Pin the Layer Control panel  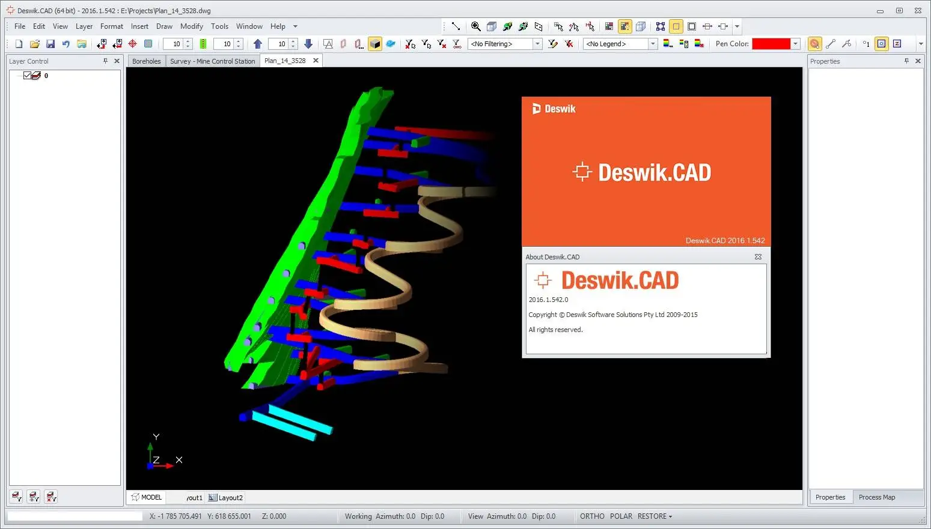tap(105, 61)
